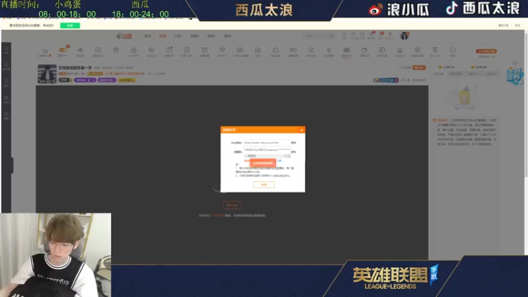The width and height of the screenshot is (528, 297).
Task: Click the stream key field's horizontal scrollbar
Action: pyautogui.click(x=266, y=156)
